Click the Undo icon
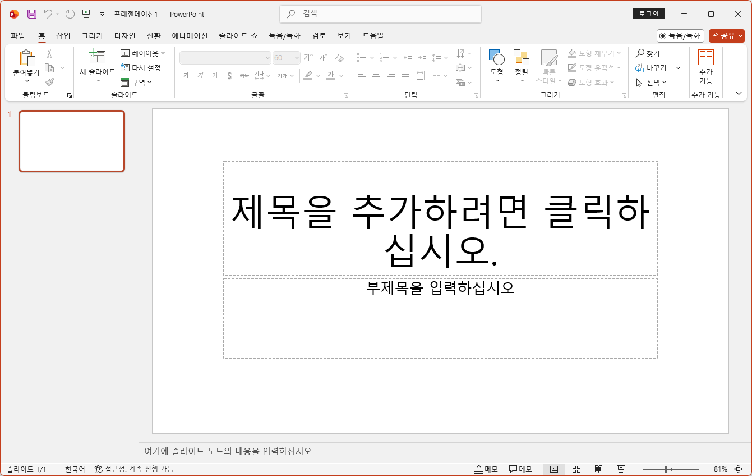This screenshot has height=476, width=752. click(48, 13)
